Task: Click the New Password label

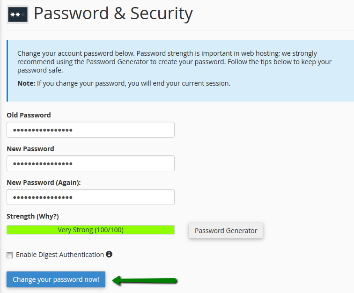Action: tap(30, 149)
